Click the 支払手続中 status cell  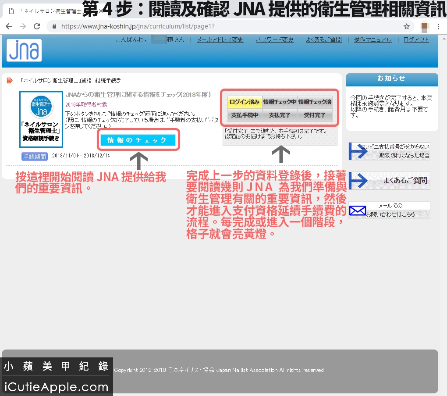(x=245, y=115)
